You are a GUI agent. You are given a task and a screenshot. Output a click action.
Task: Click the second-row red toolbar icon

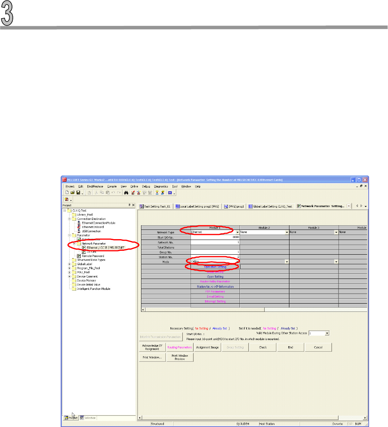67,200
